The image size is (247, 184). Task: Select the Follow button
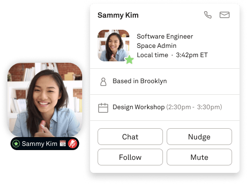130,157
